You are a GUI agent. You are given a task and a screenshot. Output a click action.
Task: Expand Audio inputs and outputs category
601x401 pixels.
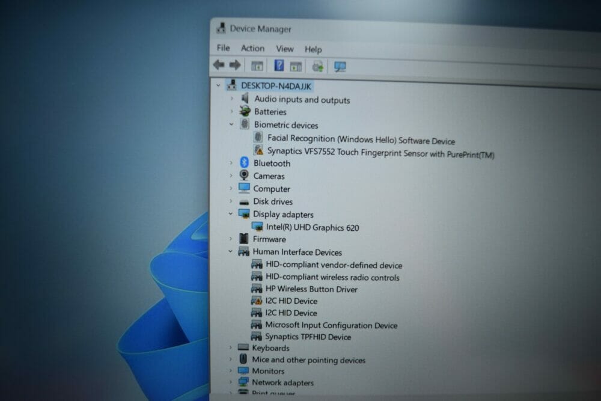(x=231, y=99)
